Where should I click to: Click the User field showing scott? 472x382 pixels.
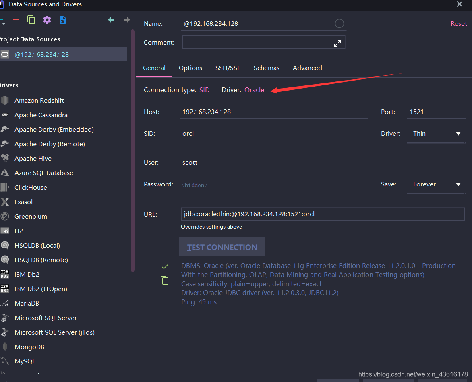point(274,163)
